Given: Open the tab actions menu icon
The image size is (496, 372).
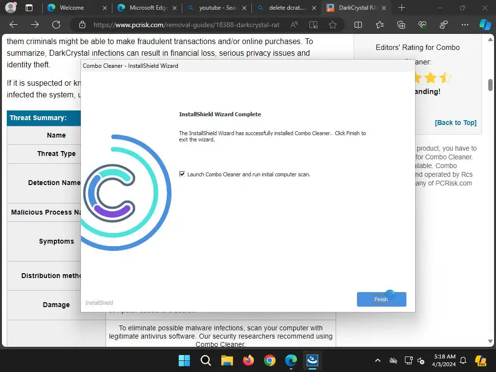Looking at the screenshot, I should tap(29, 8).
